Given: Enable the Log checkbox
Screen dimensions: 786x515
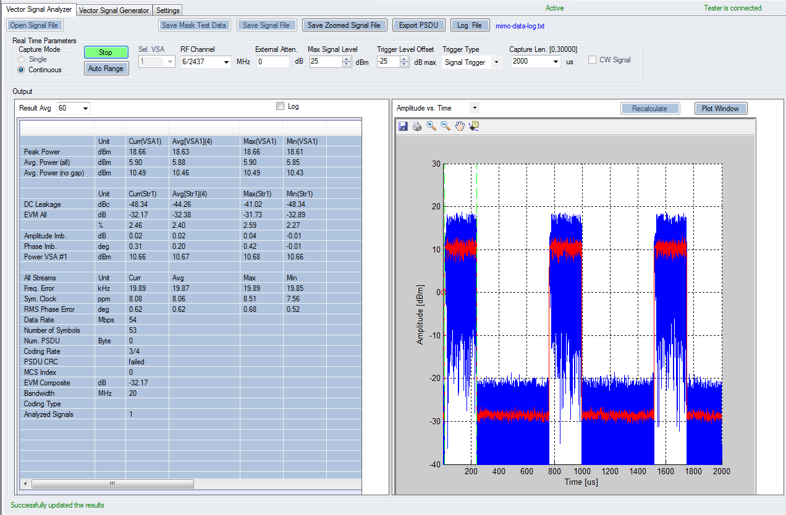Looking at the screenshot, I should (281, 106).
